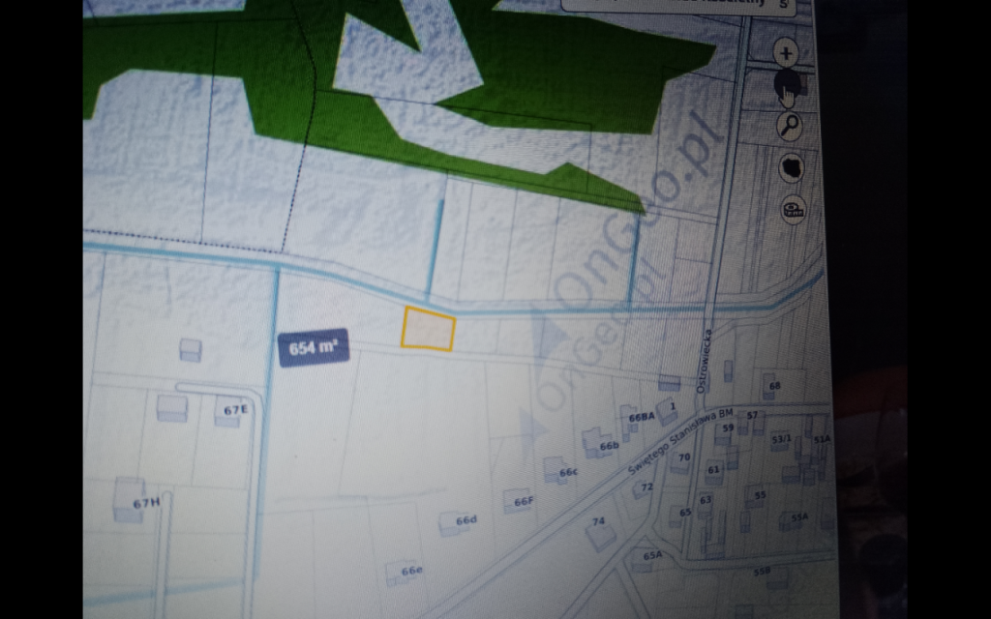Select building 65A on the map
991x619 pixels.
643,558
